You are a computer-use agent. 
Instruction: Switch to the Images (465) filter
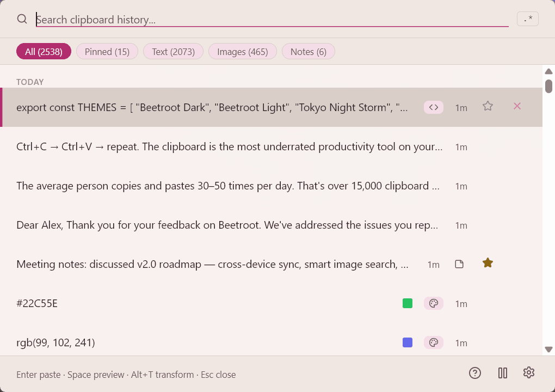[242, 51]
